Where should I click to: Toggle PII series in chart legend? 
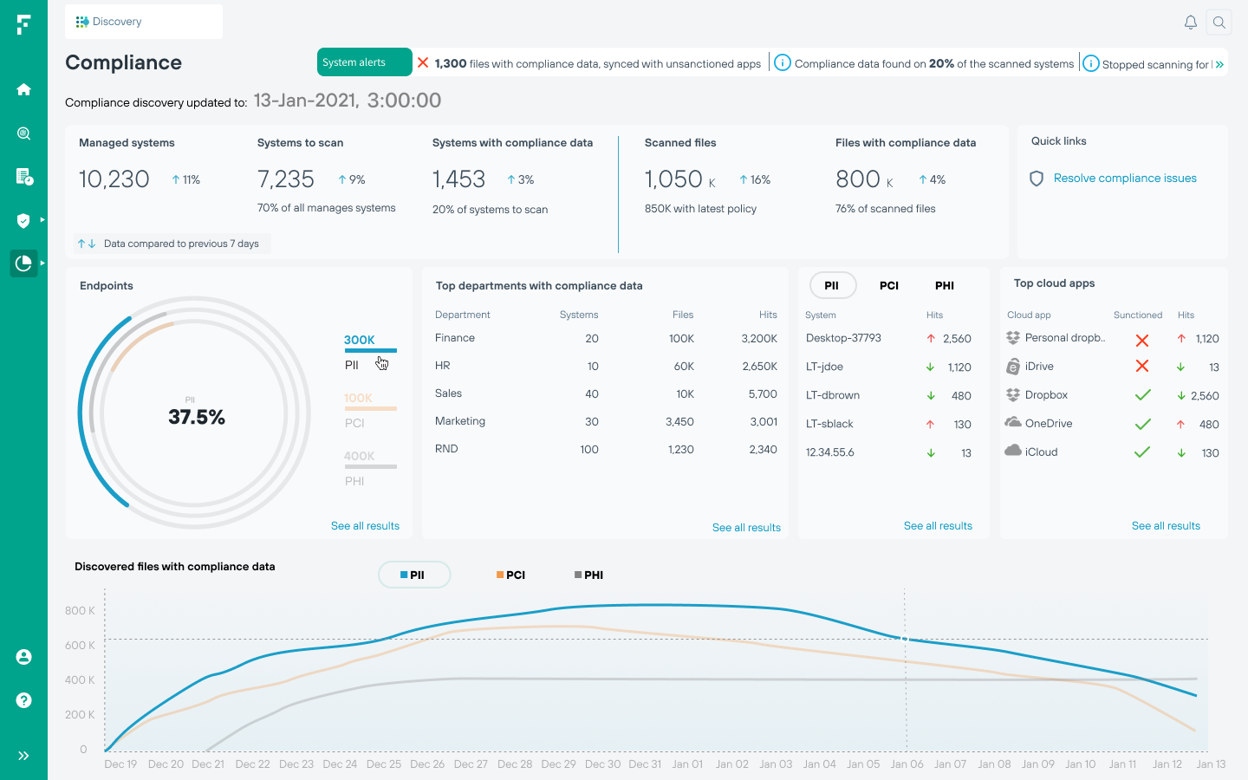click(414, 575)
